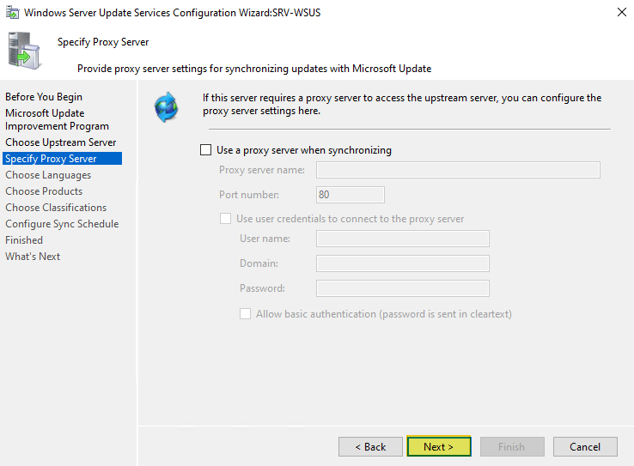Select the Specify Proxy Server step
The width and height of the screenshot is (634, 466).
[x=51, y=159]
